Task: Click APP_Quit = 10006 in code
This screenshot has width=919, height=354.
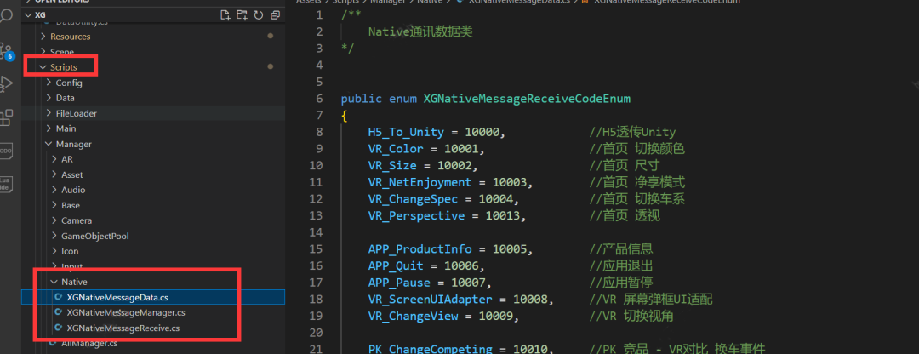Action: [x=426, y=266]
